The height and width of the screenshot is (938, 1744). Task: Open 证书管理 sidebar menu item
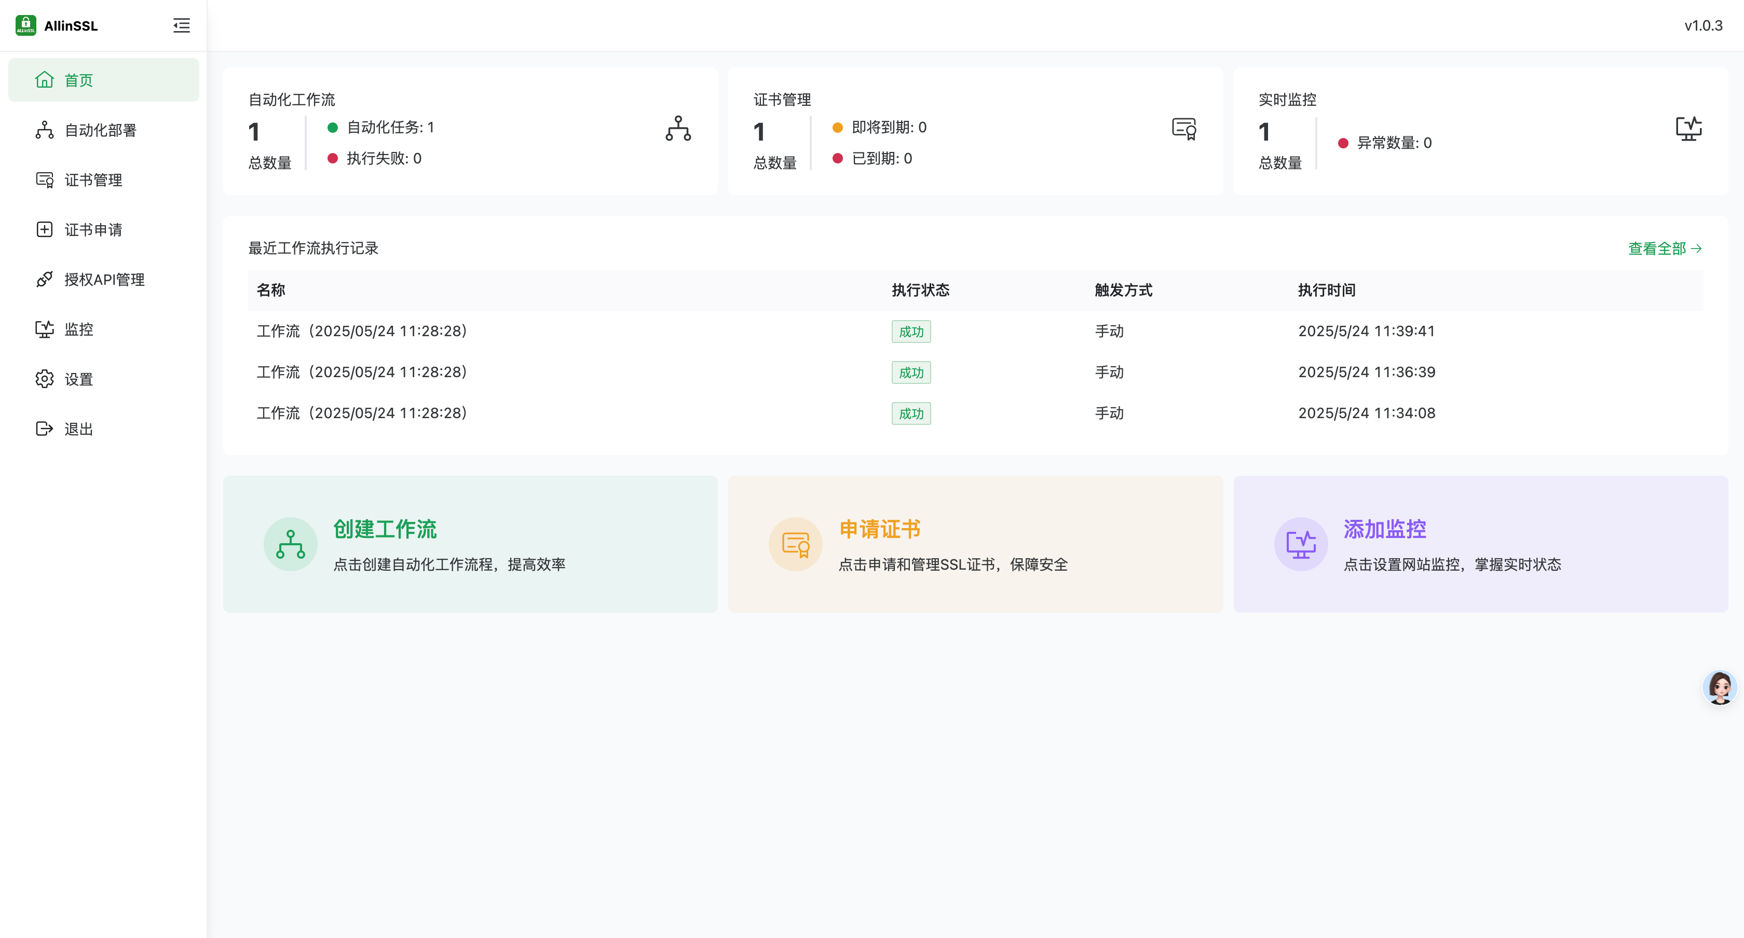(93, 180)
